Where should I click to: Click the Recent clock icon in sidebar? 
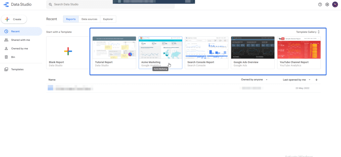click(6, 31)
